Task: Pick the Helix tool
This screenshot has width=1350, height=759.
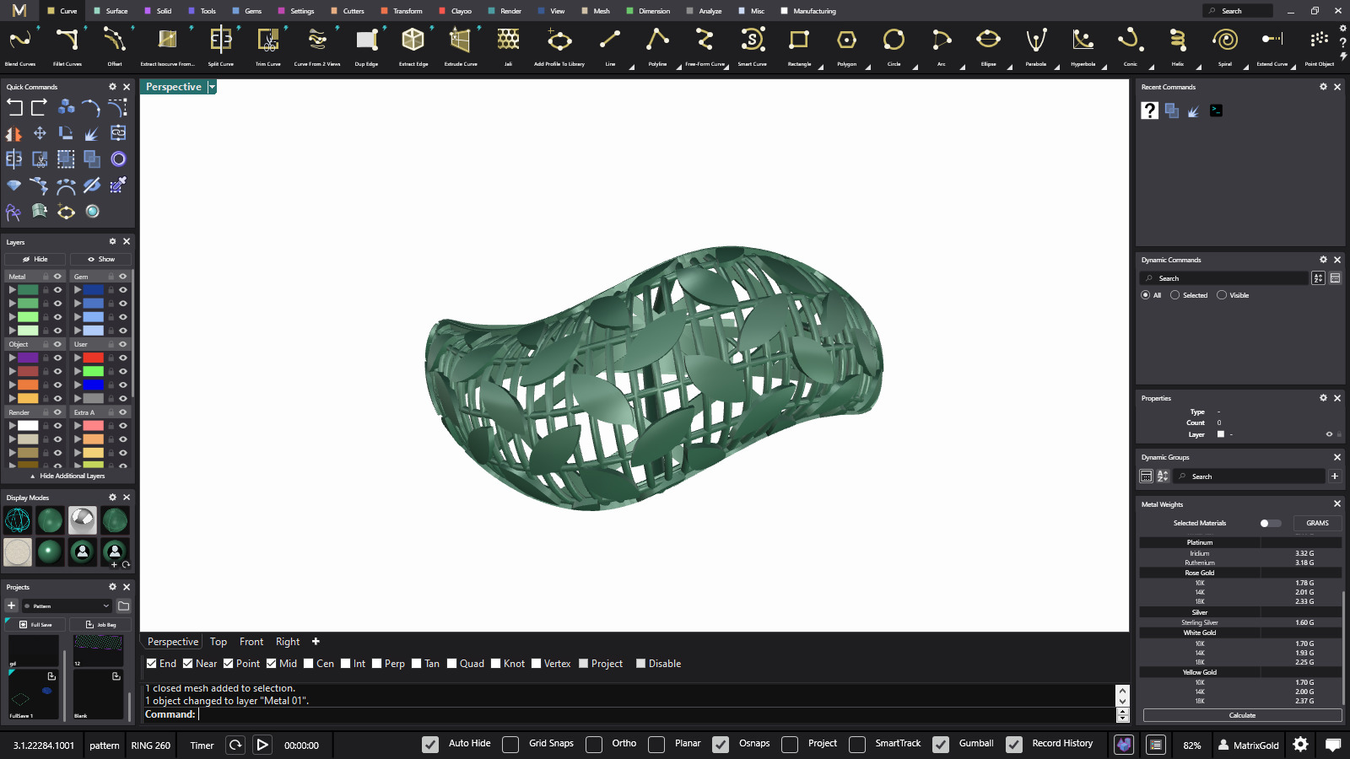Action: (x=1177, y=46)
